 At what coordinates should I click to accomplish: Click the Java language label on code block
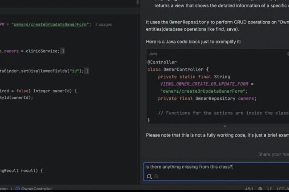pos(153,54)
